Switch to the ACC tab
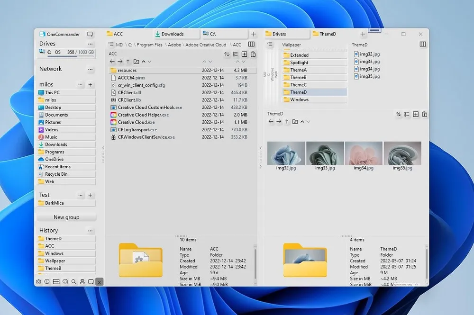 [129, 34]
